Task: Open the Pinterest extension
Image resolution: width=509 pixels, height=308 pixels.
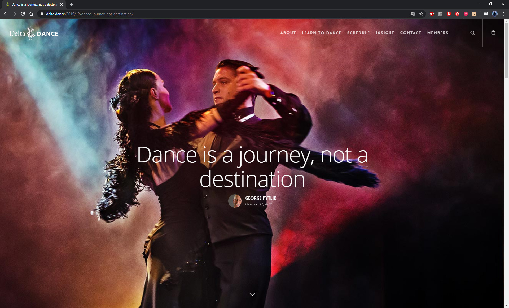Action: point(457,14)
